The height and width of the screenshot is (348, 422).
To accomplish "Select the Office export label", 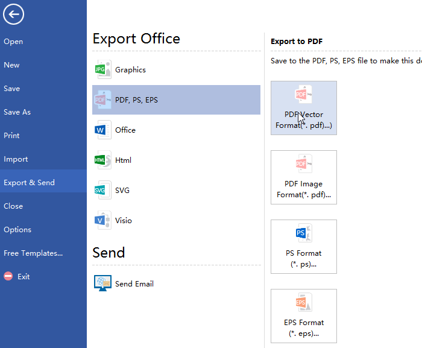I will click(x=125, y=130).
